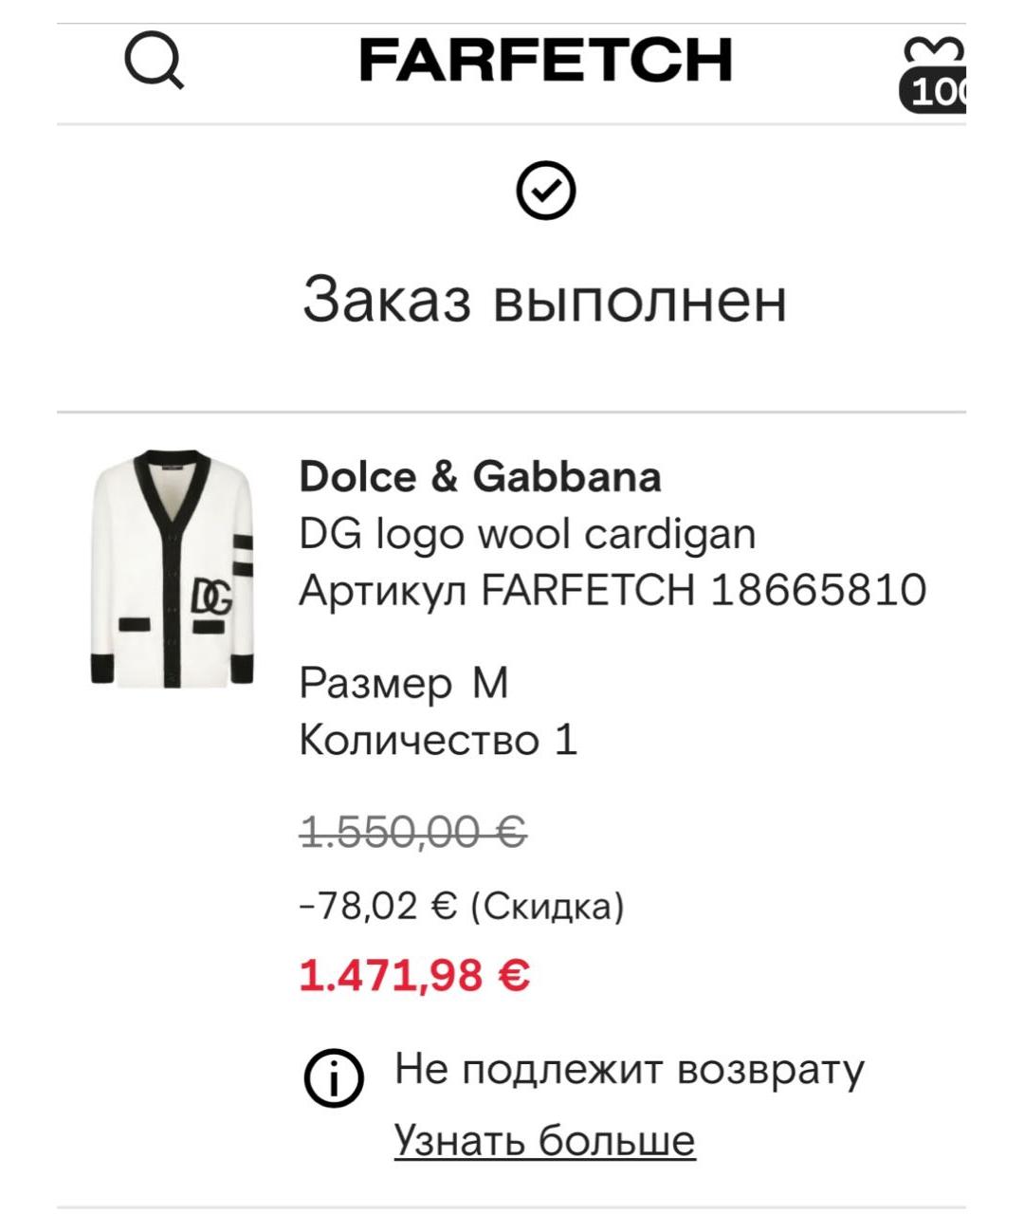Select the Размер M line
The height and width of the screenshot is (1214, 1024).
[x=404, y=682]
